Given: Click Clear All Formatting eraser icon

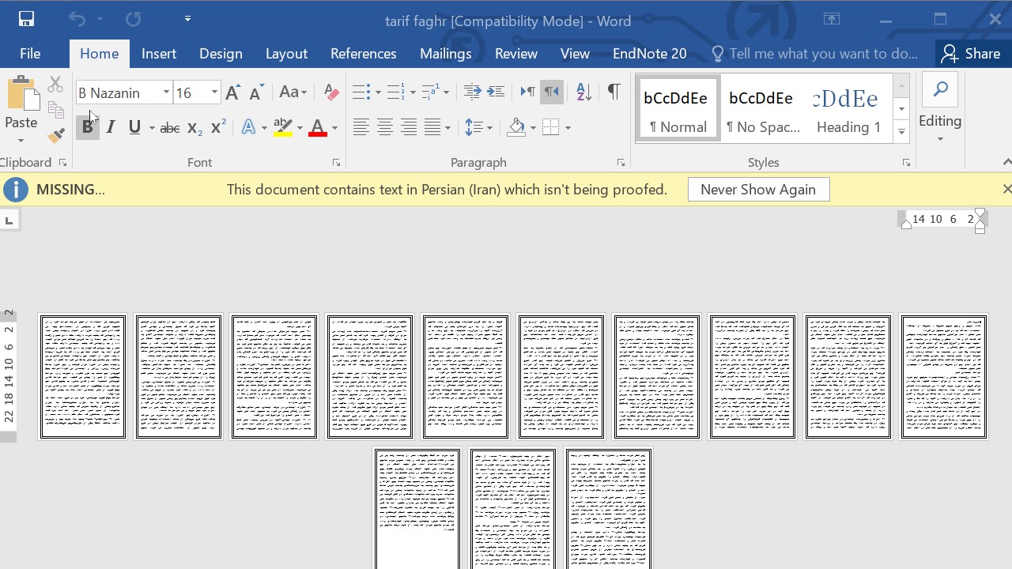Looking at the screenshot, I should (331, 92).
